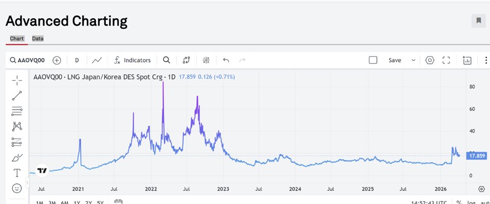Click the 2026 time axis label
This screenshot has width=490, height=204.
[440, 189]
